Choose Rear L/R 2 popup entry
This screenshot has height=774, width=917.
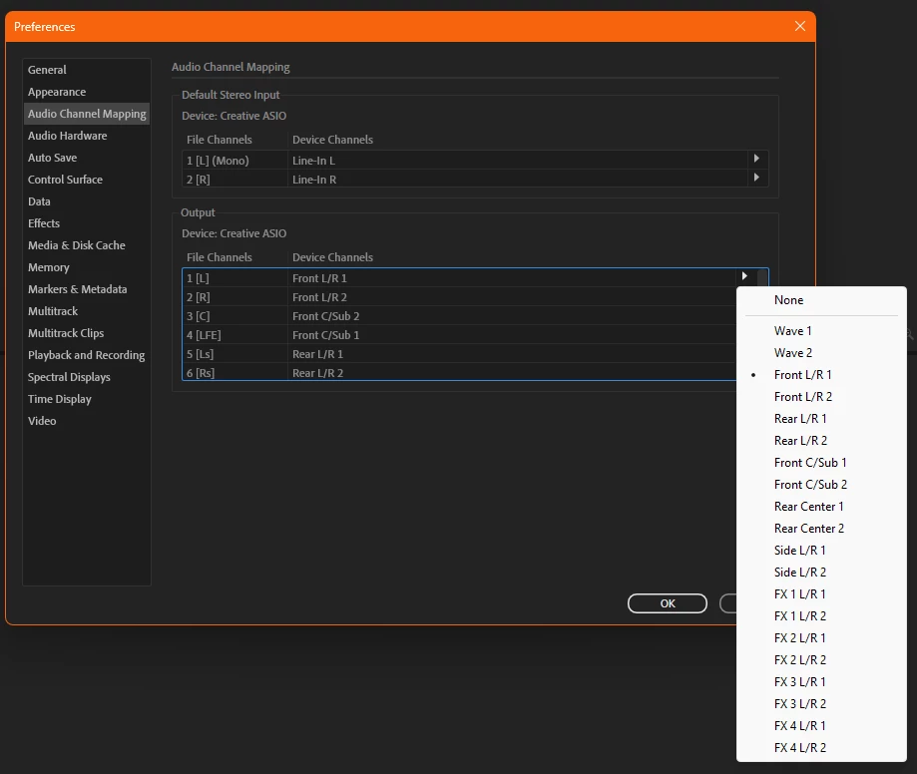click(821, 441)
